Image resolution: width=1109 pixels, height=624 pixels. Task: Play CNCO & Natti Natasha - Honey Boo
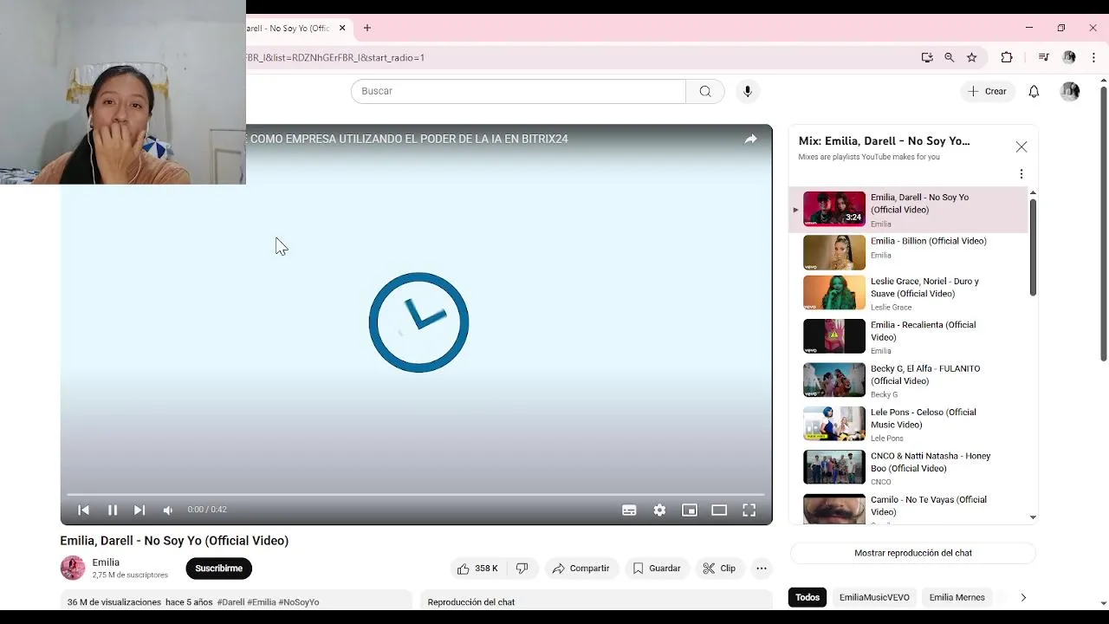(x=908, y=468)
